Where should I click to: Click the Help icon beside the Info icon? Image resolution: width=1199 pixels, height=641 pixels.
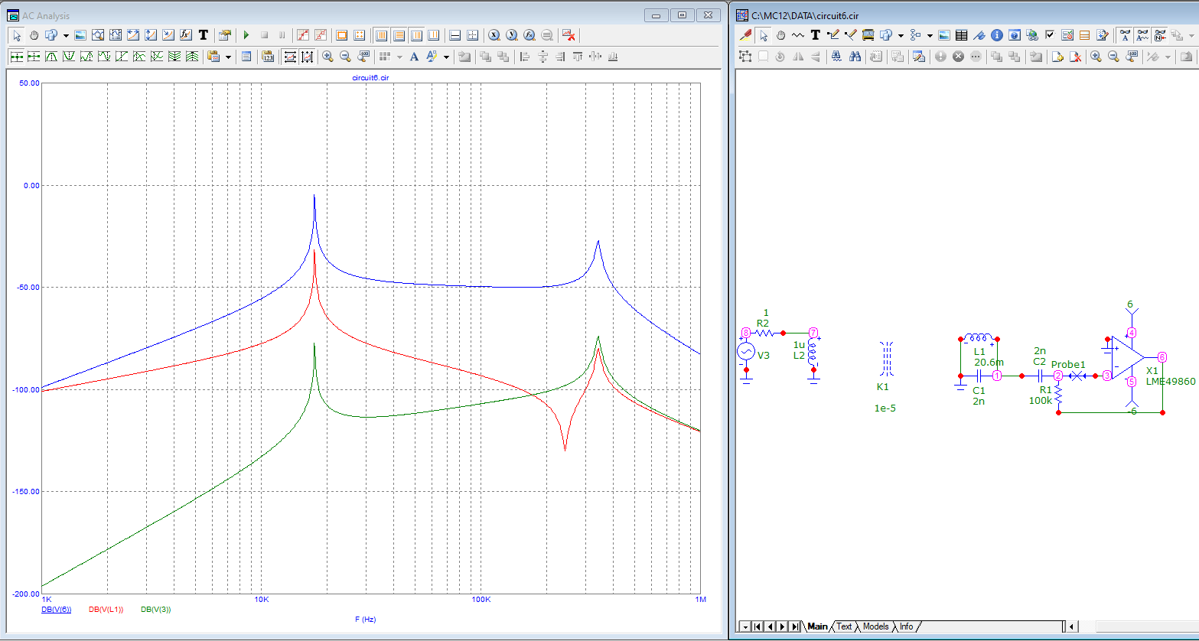tap(1015, 35)
